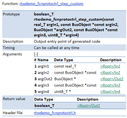Click the Arguments Data Type column header

click(x=64, y=60)
